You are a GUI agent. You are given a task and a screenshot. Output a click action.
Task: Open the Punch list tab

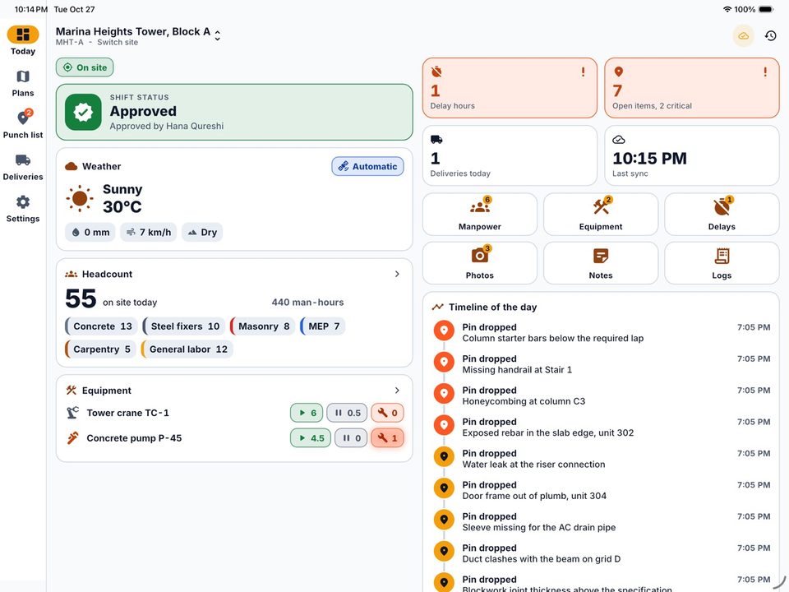tap(23, 124)
